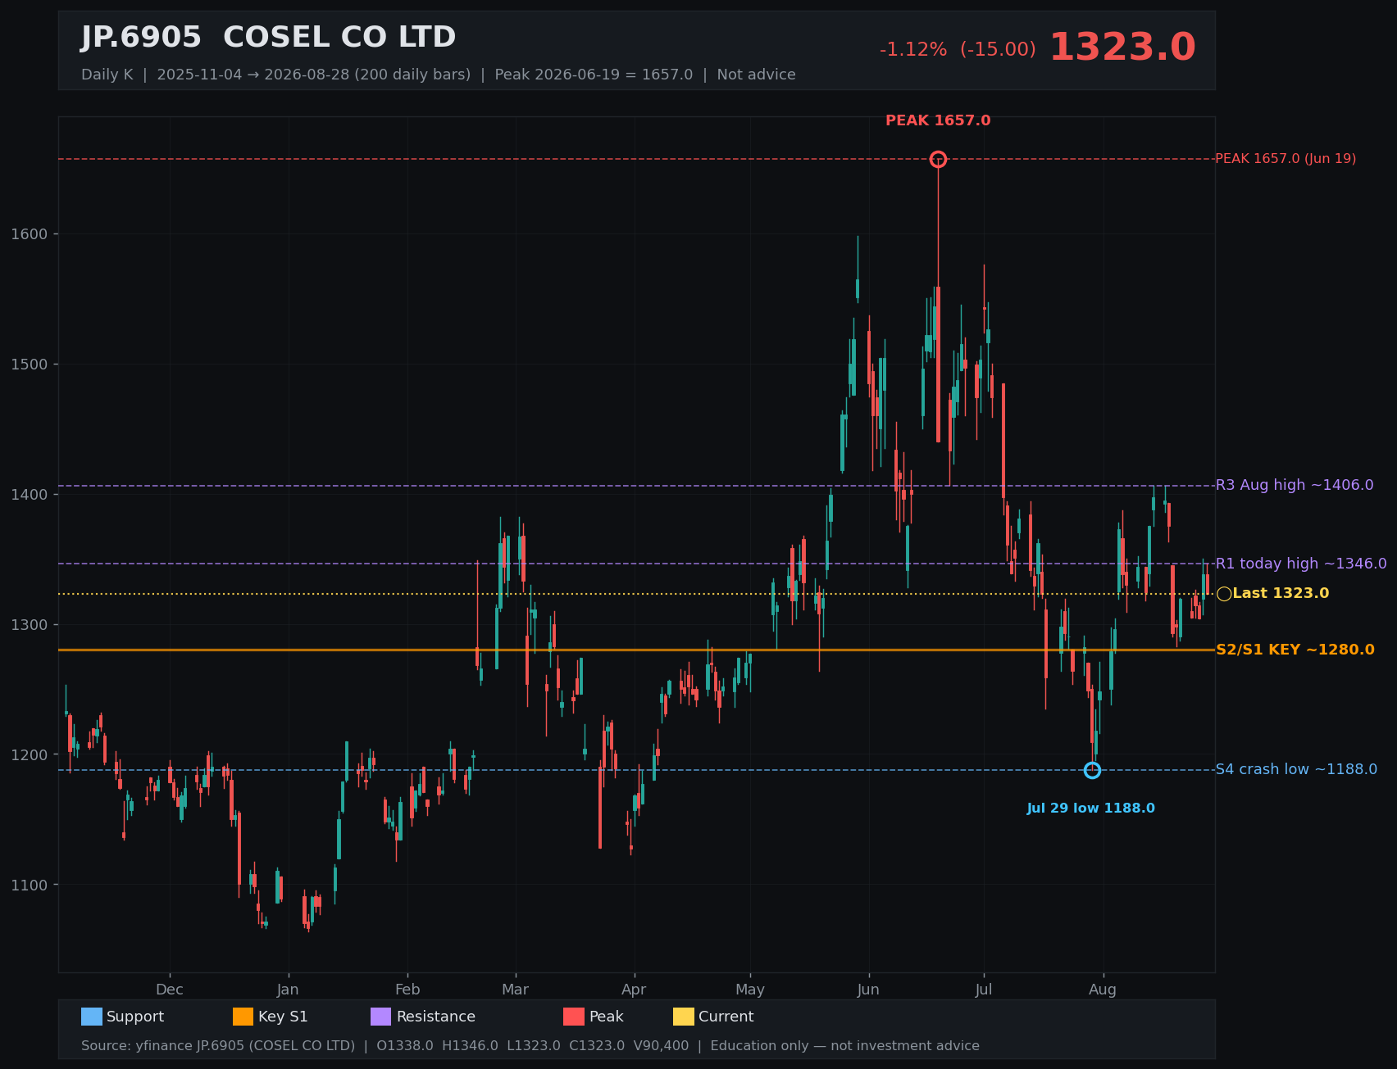Click the 1600 y-axis tick label

(x=30, y=234)
